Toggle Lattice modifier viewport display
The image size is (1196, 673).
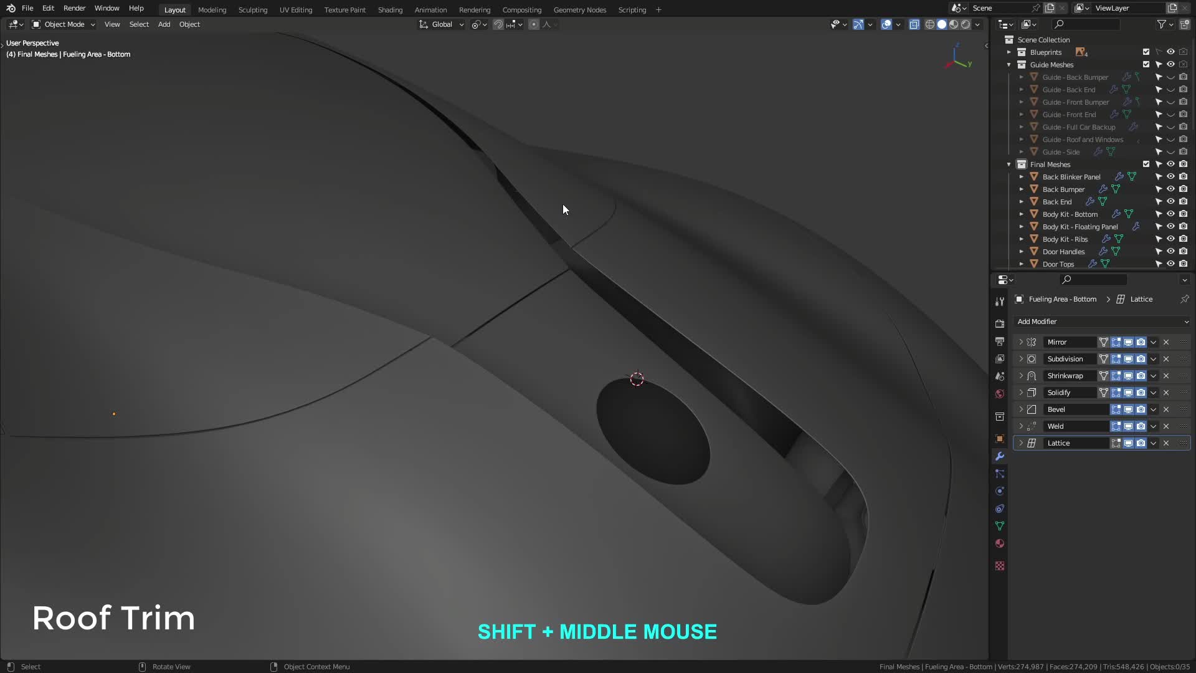(1128, 443)
